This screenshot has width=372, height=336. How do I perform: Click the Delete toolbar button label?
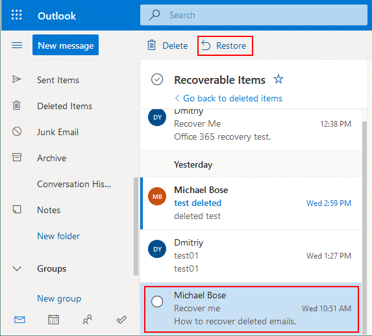coord(175,45)
